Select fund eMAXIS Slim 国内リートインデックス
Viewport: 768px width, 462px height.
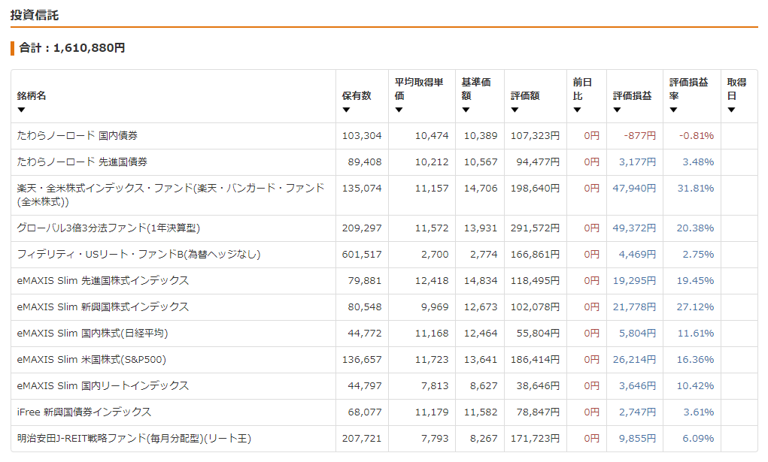click(x=103, y=386)
